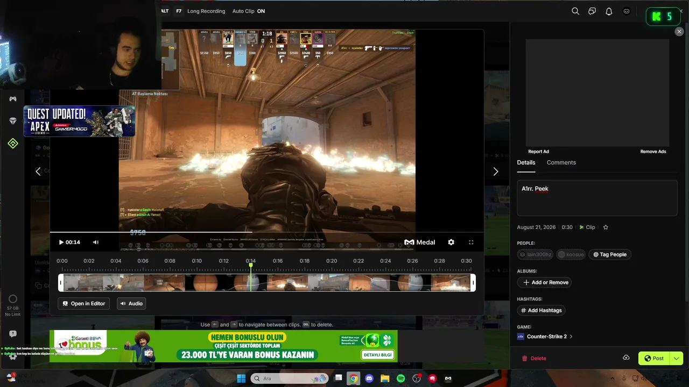The height and width of the screenshot is (387, 689).
Task: Open Discord from the taskbar
Action: 369,378
